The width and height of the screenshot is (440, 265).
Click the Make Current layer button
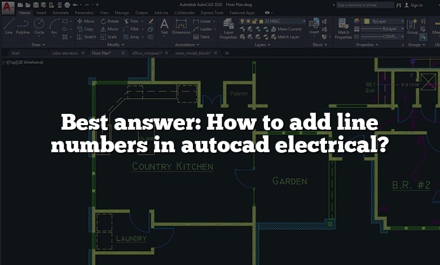click(x=286, y=29)
